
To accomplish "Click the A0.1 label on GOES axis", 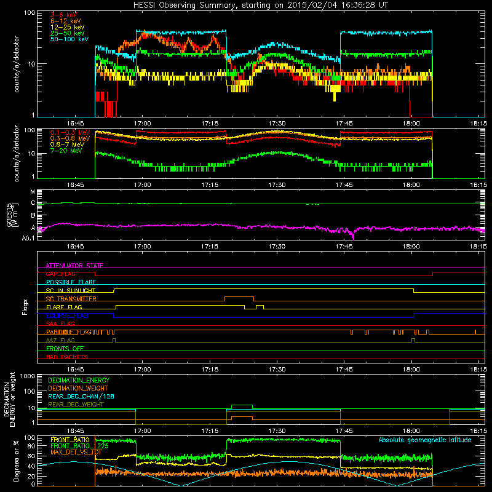I will coord(28,239).
